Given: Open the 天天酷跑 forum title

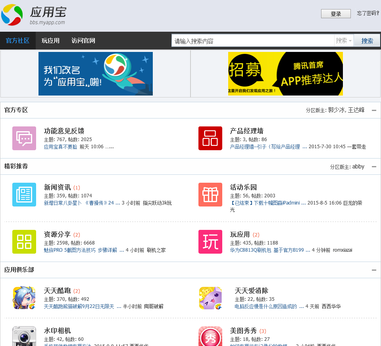Looking at the screenshot, I should click(x=57, y=291).
